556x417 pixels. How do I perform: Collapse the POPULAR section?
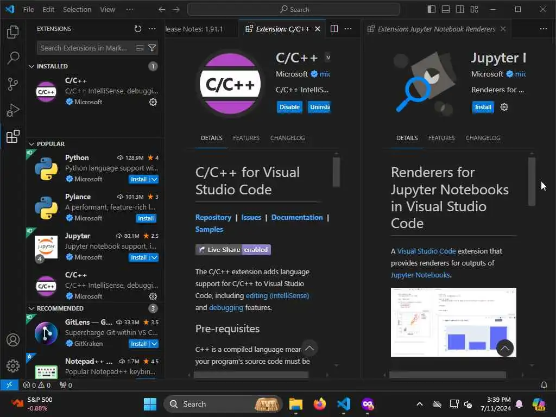point(31,144)
